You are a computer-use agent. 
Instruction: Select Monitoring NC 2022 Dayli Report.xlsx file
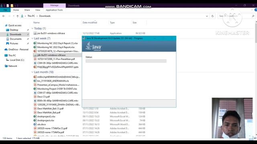(x=56, y=47)
